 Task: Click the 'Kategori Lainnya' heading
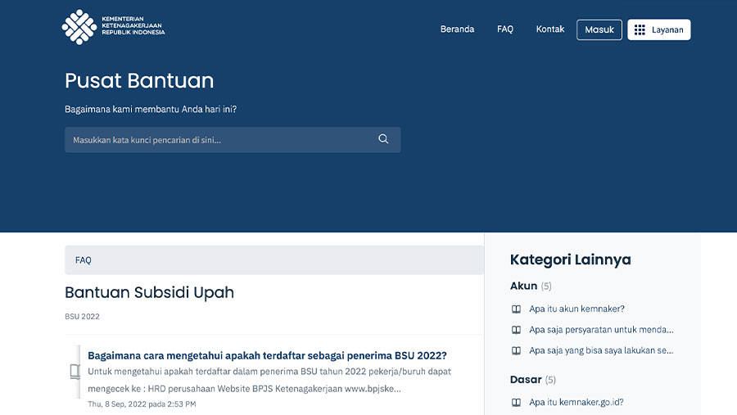[x=571, y=259]
